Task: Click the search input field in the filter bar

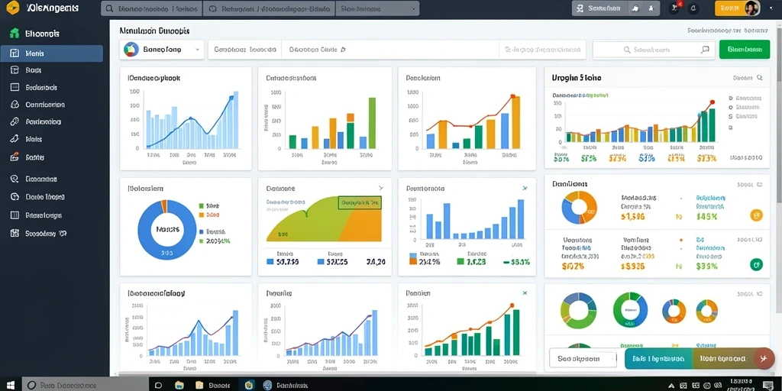Action: tap(654, 50)
